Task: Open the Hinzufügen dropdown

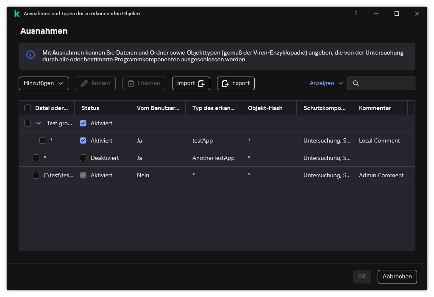Action: 44,83
